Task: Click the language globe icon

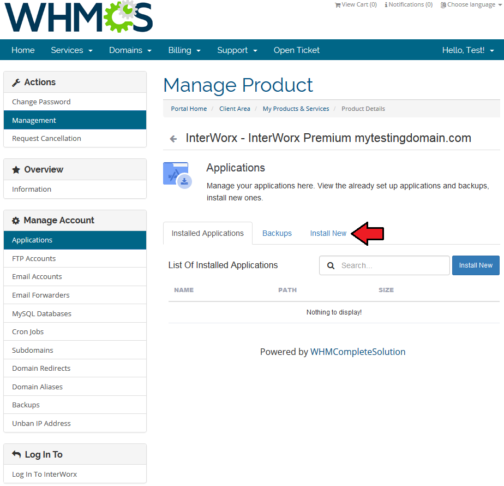Action: coord(443,5)
